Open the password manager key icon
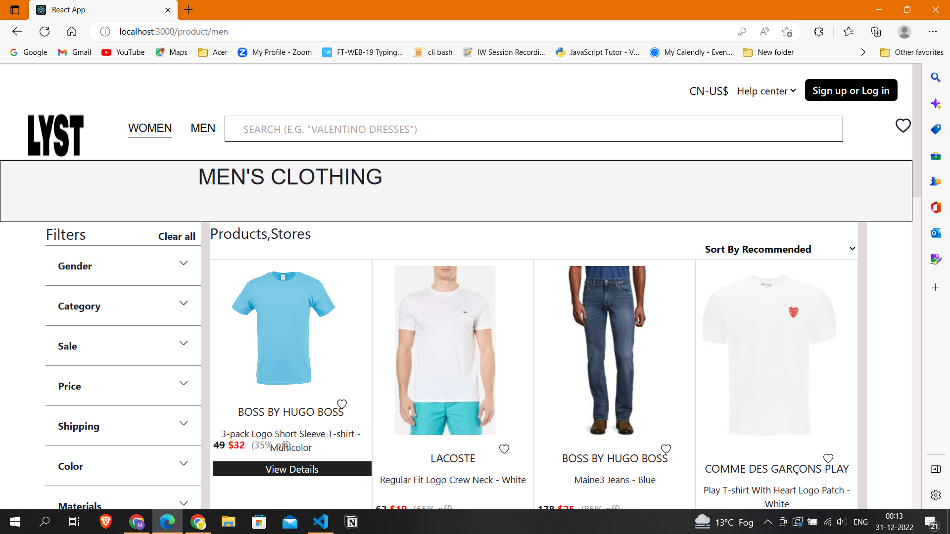950x534 pixels. (x=742, y=32)
